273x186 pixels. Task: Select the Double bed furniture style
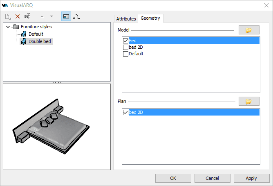[40, 41]
